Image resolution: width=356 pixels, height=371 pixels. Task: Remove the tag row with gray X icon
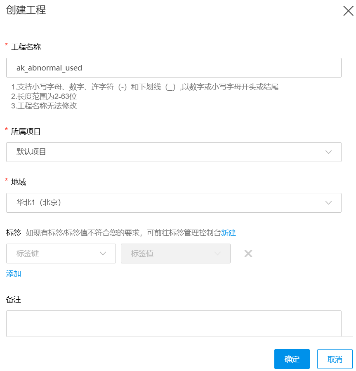(x=248, y=254)
